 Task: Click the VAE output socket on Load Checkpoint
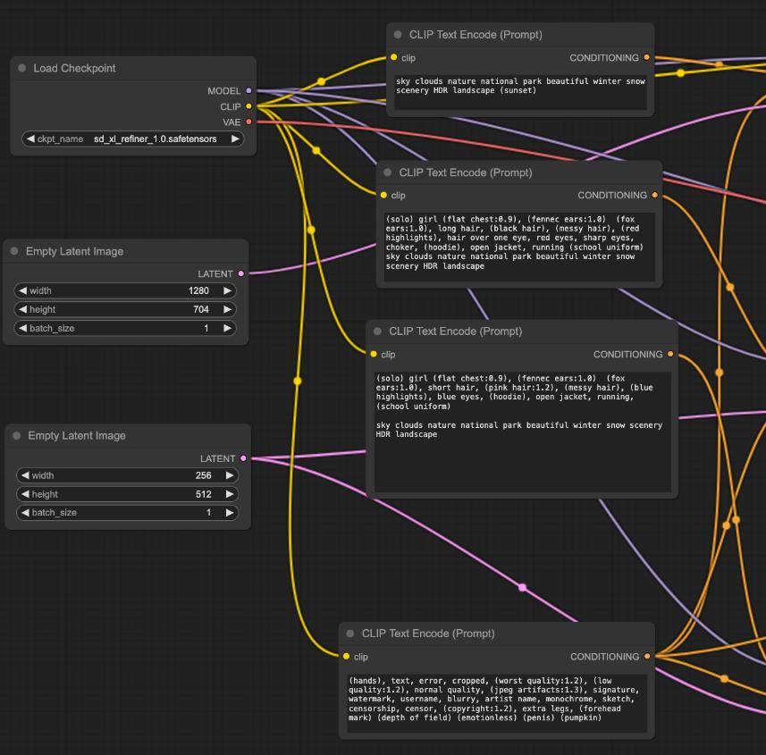click(248, 122)
